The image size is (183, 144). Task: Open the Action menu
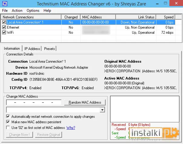[17, 11]
